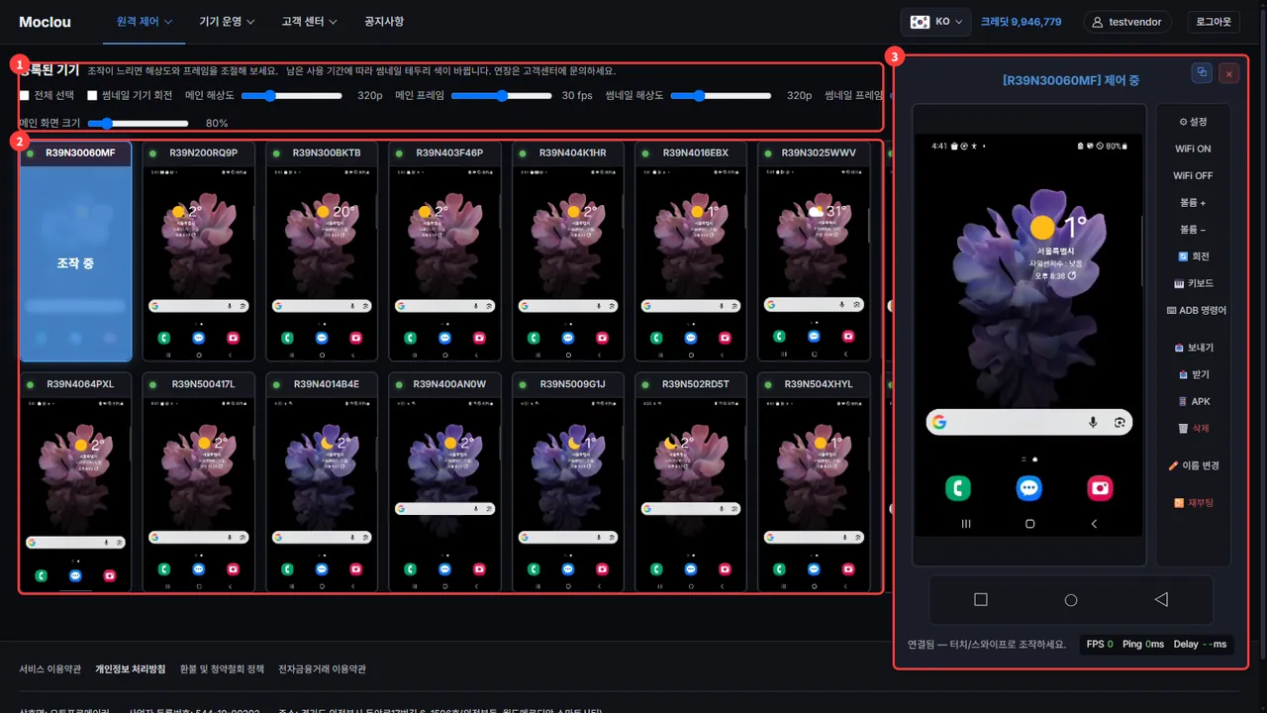Enable the 썸네일 기기 회전 checkbox
This screenshot has height=713, width=1267.
(92, 96)
